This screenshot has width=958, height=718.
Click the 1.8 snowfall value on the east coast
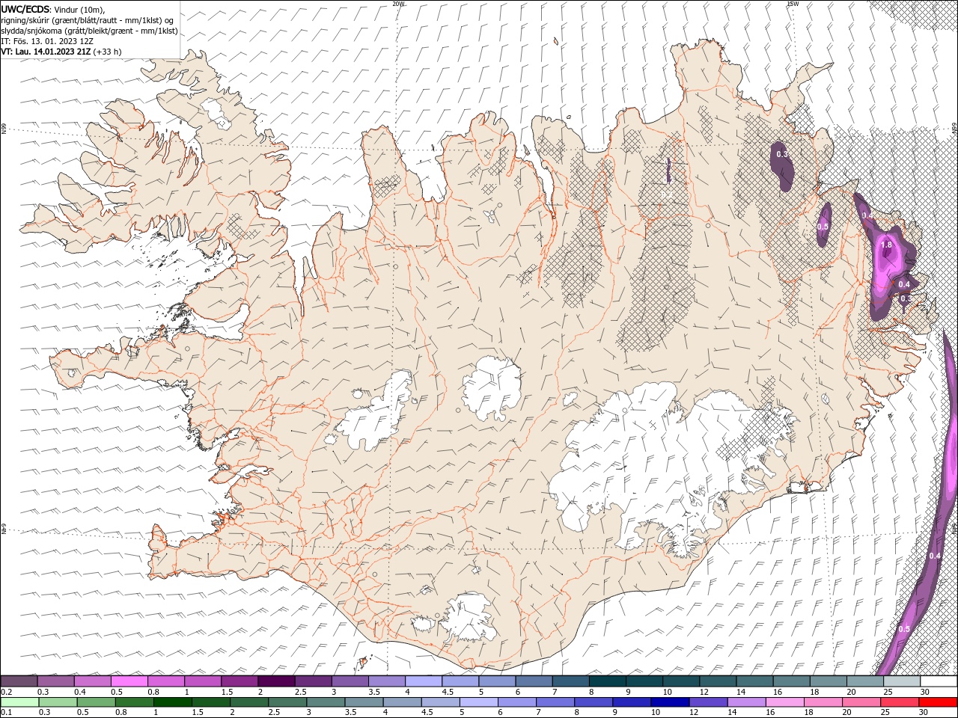pos(887,245)
